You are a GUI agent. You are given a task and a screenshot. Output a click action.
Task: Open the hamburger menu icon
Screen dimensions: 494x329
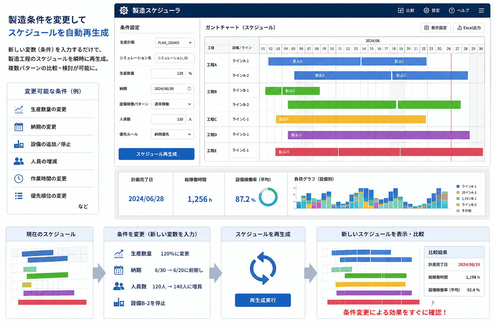pos(481,10)
